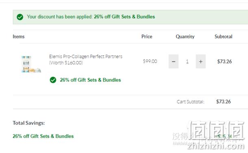
Task: Click the $99.00 item price
Action: pos(150,61)
